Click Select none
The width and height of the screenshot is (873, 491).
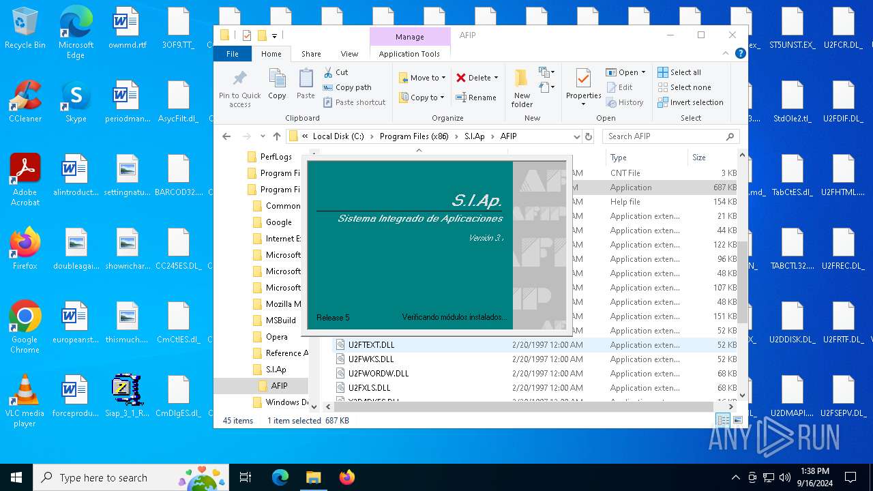click(684, 87)
